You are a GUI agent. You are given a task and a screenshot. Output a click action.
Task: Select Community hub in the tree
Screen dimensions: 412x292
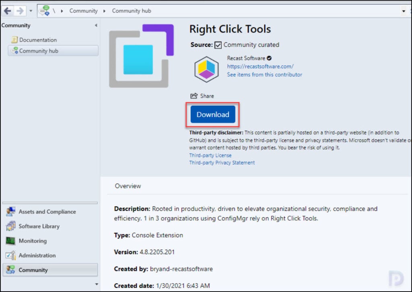pos(53,51)
